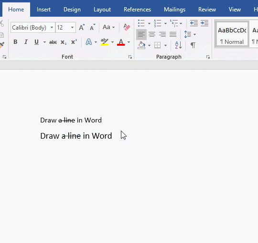Open Font Color dropdown arrow
The width and height of the screenshot is (258, 243).
(129, 42)
